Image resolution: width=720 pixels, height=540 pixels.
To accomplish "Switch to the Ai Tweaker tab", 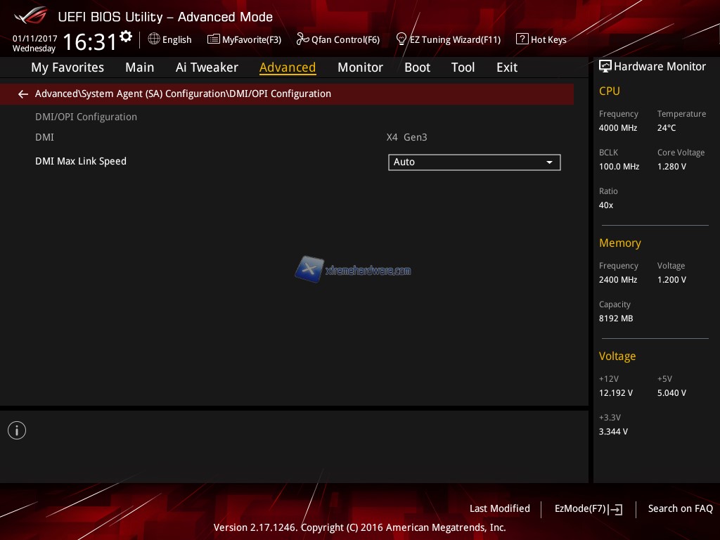I will point(207,67).
